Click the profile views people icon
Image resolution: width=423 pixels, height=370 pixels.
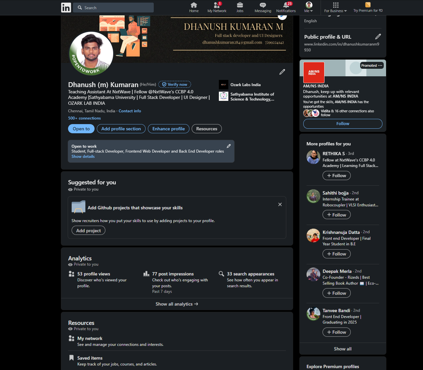pos(71,274)
